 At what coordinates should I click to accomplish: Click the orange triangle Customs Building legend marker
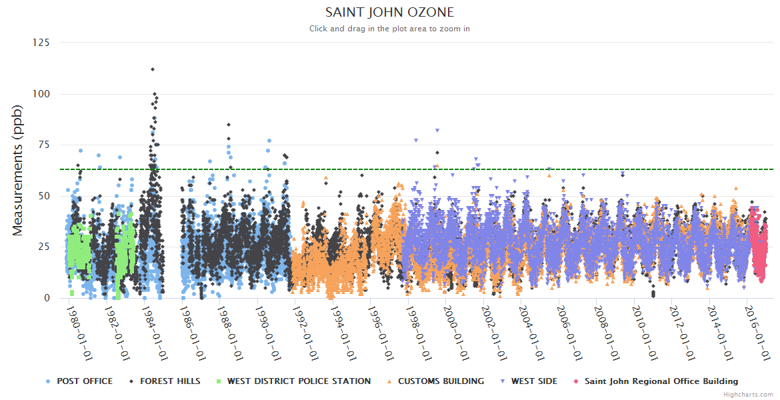pyautogui.click(x=389, y=381)
